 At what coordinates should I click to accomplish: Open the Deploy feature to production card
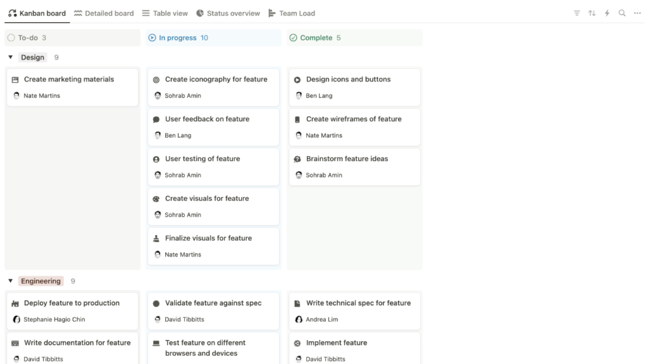(x=71, y=303)
